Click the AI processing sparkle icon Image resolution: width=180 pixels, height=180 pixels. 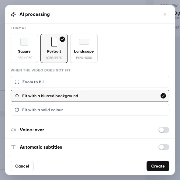coord(13,15)
